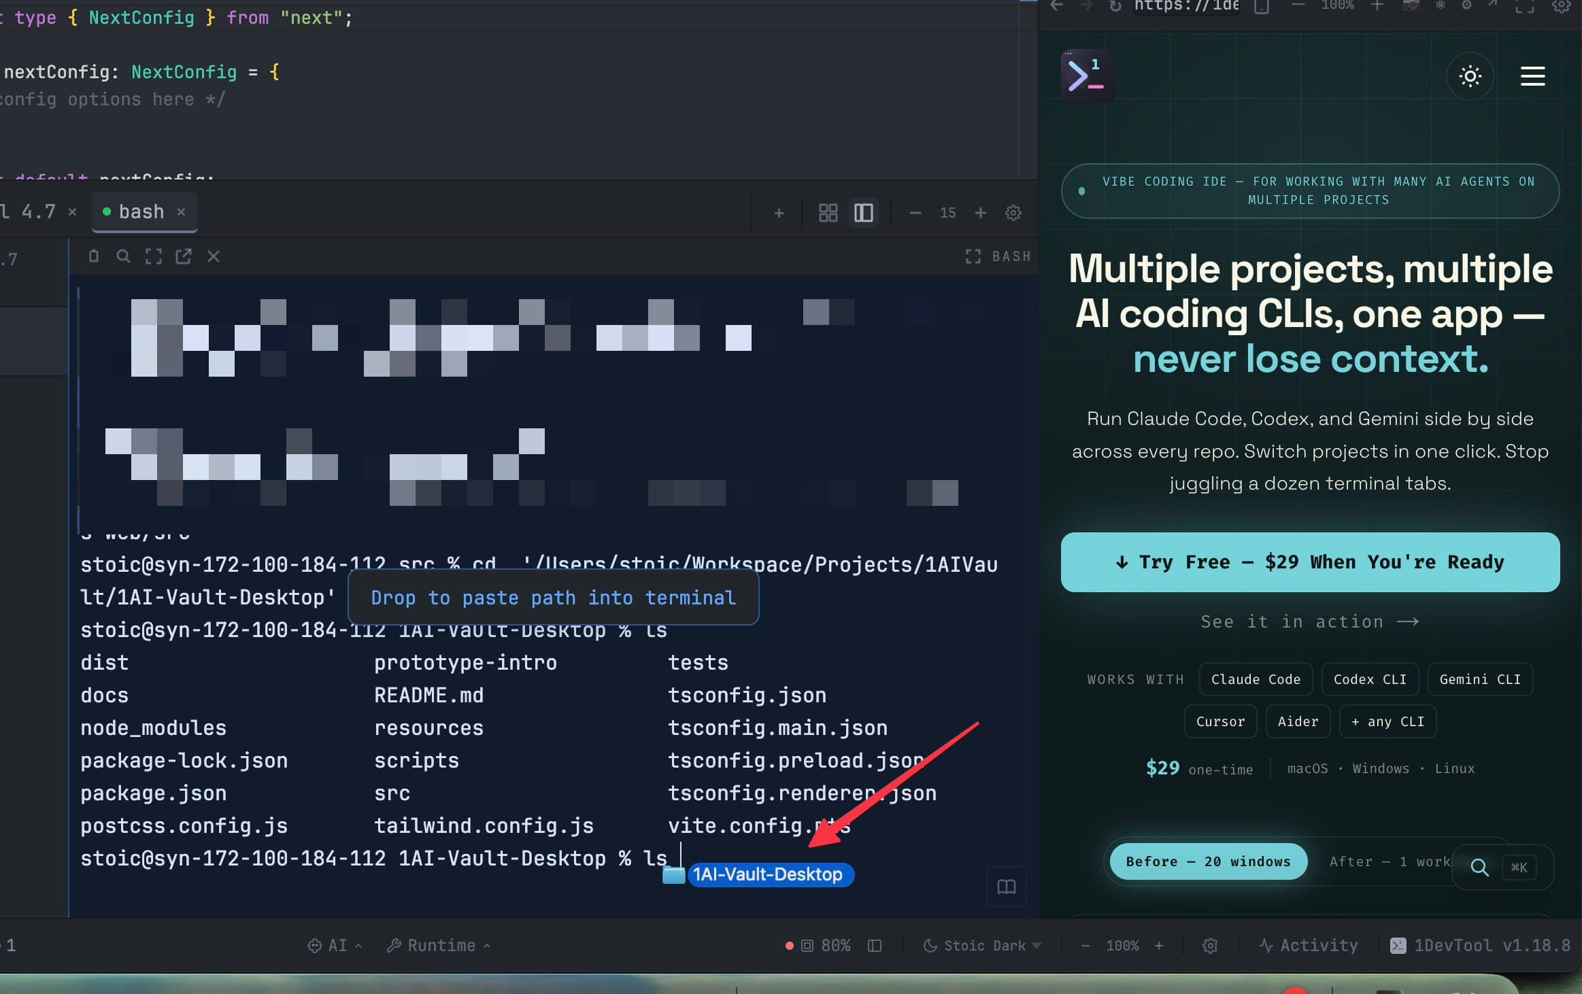Open the hamburger menu on web page
Viewport: 1582px width, 994px height.
[x=1532, y=75]
